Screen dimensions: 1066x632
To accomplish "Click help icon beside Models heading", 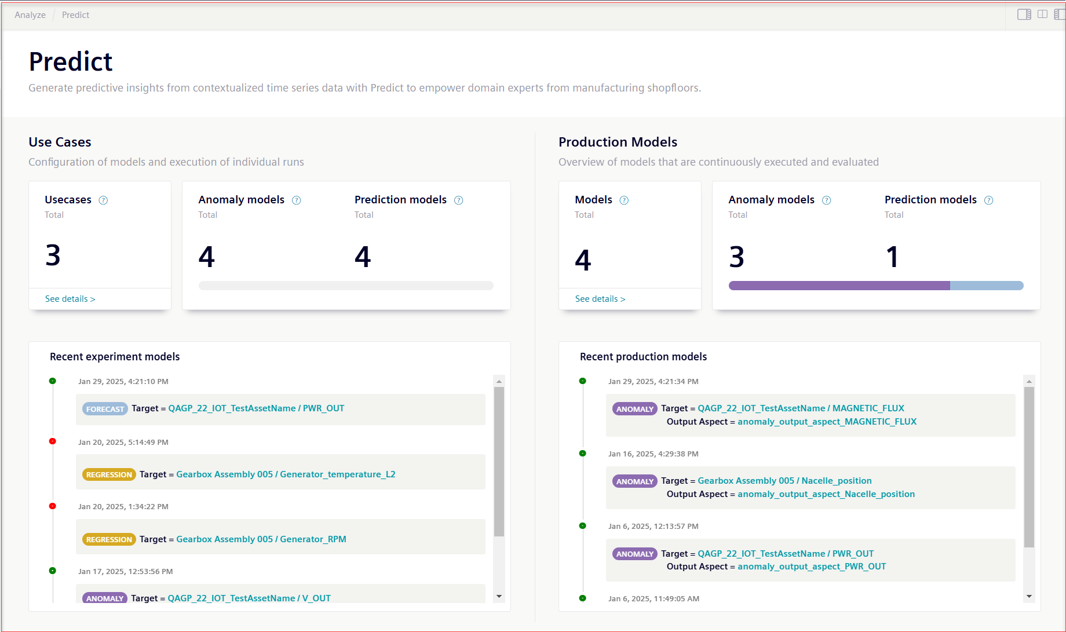I will click(x=624, y=200).
